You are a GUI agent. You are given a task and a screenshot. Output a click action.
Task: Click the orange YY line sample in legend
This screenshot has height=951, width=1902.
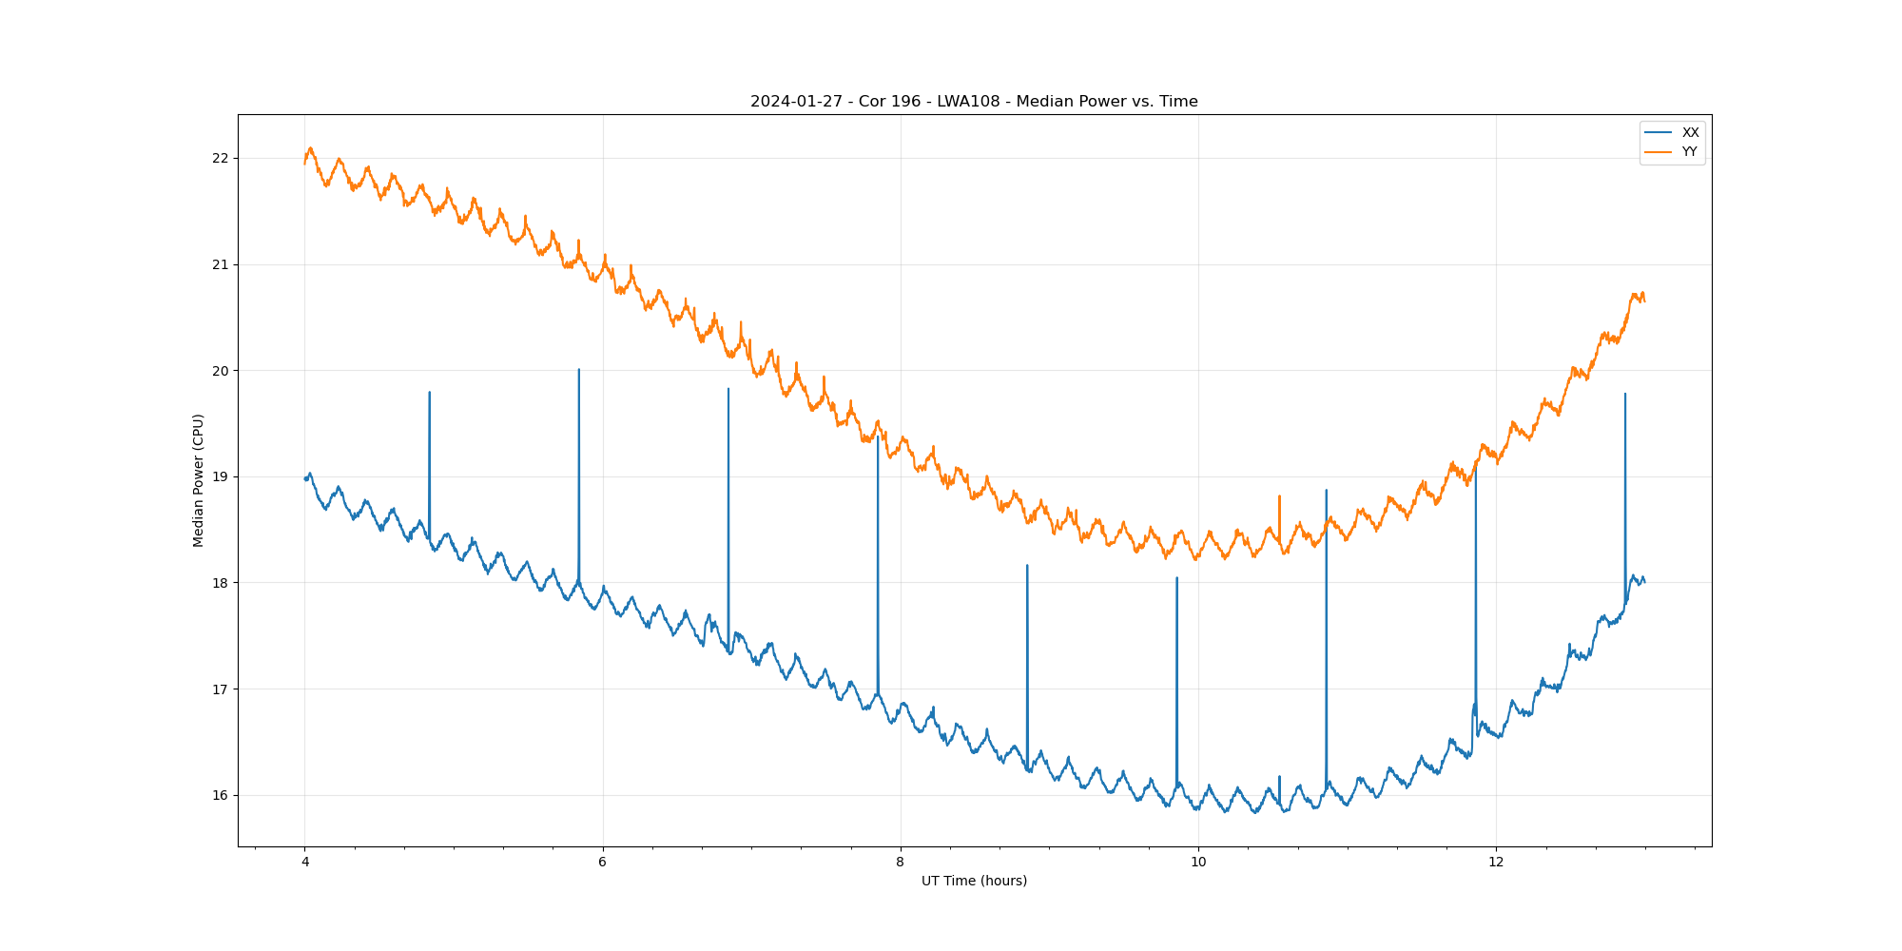coord(1659,152)
